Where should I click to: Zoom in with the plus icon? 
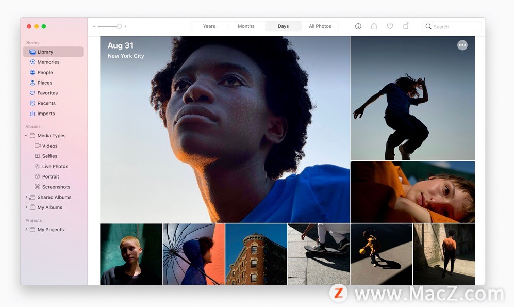click(x=125, y=26)
